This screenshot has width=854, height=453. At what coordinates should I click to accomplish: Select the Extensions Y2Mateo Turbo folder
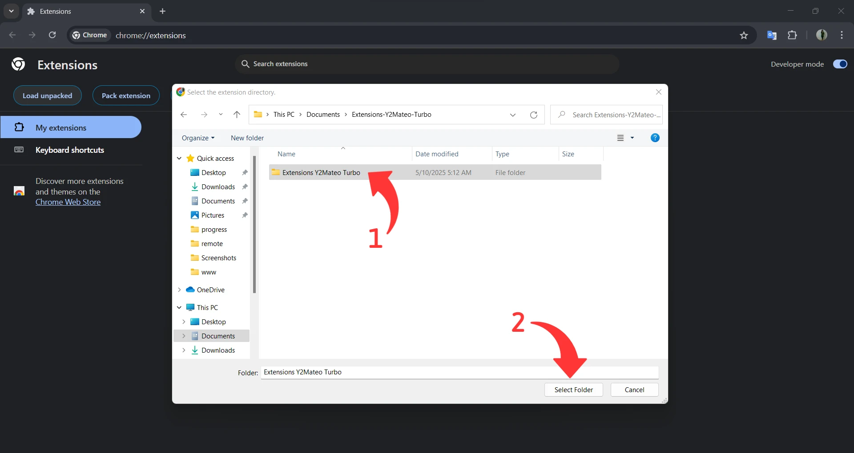(321, 172)
